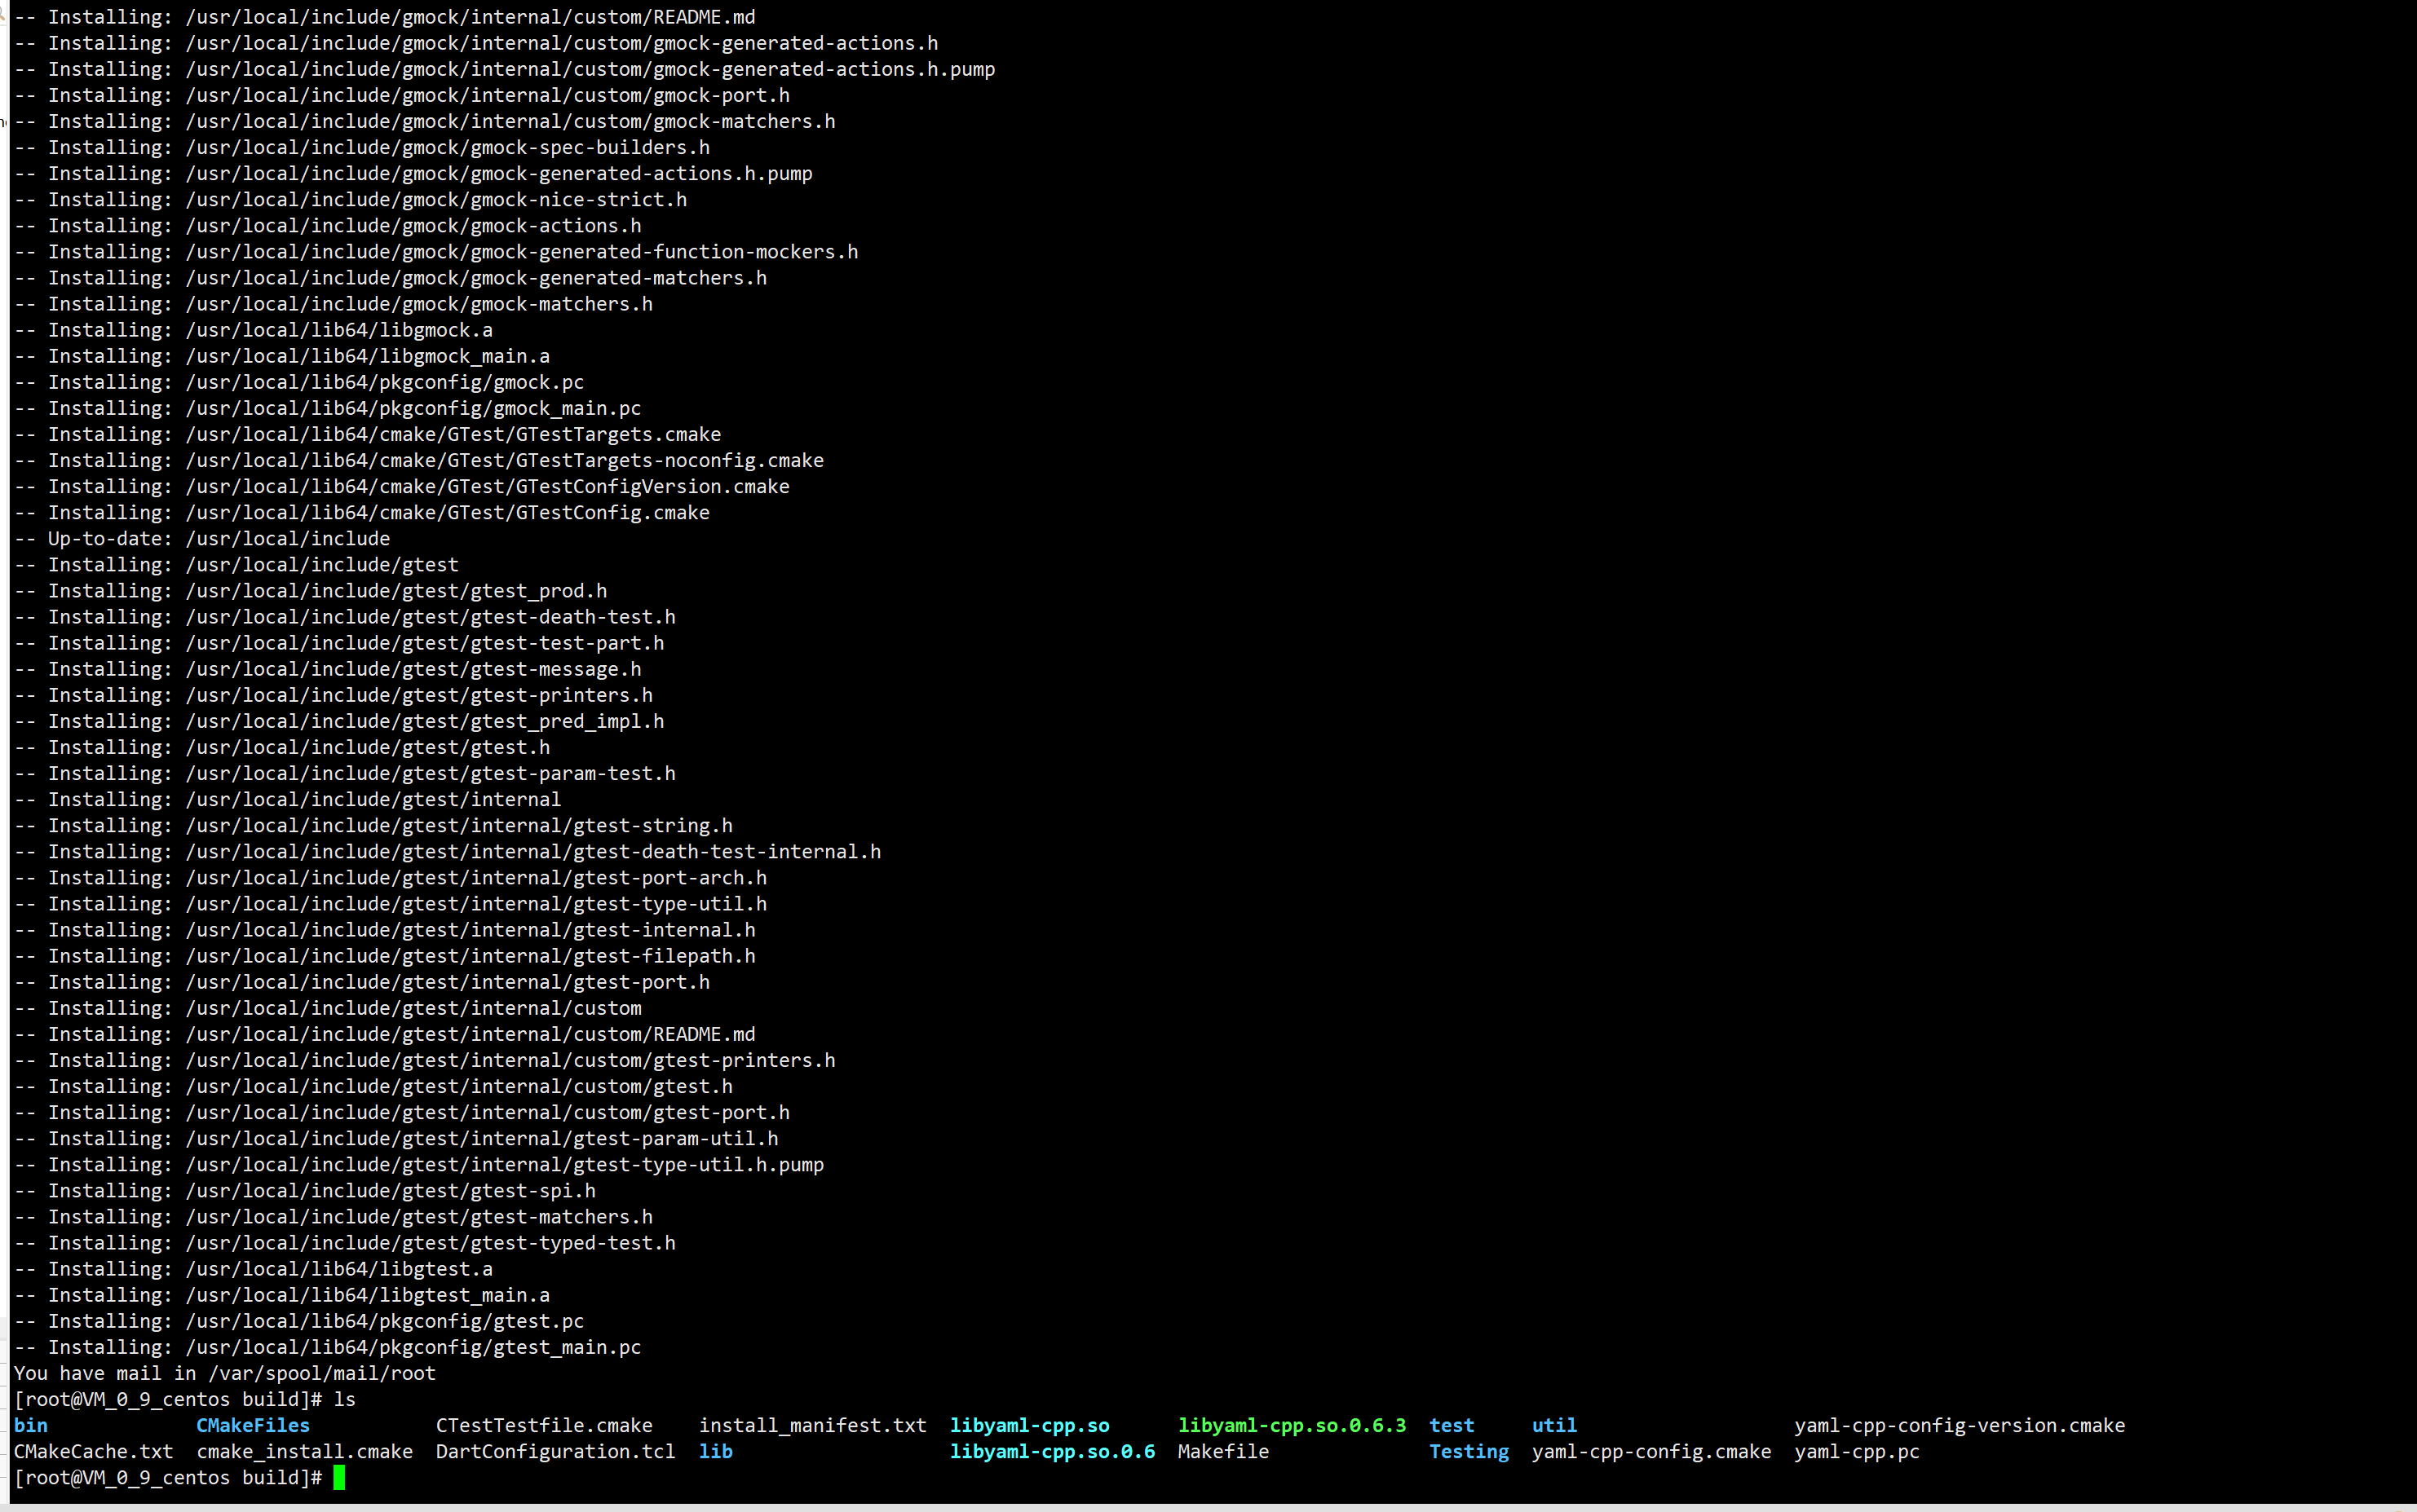Select the util directory entry
The height and width of the screenshot is (1512, 2417).
pos(1553,1425)
